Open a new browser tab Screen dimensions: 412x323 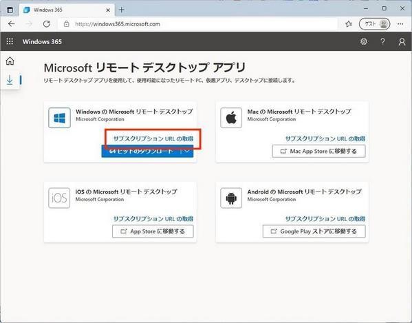[121, 10]
